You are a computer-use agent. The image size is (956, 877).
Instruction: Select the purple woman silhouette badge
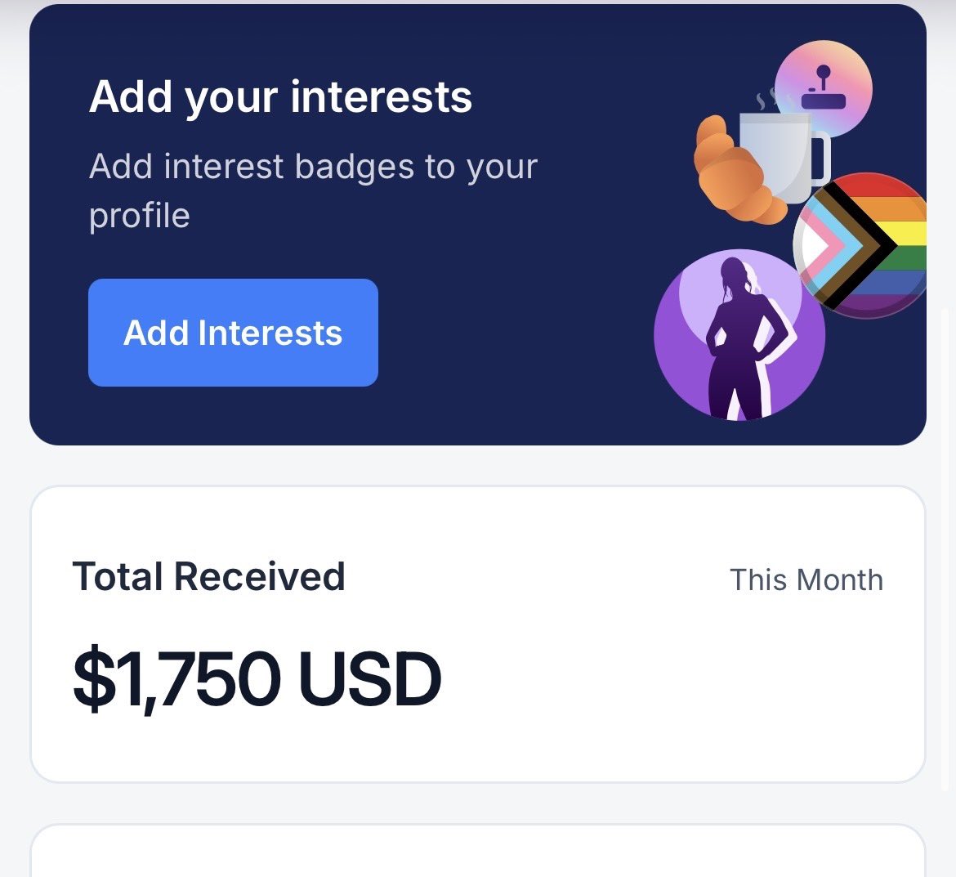[x=739, y=335]
